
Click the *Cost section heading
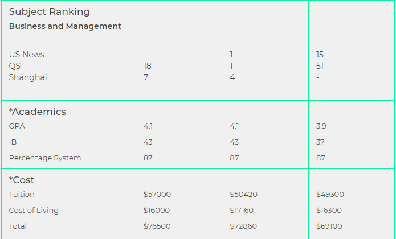tap(22, 180)
